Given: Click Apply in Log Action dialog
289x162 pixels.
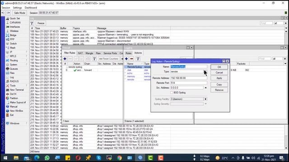Looking at the screenshot, I should click(219, 78).
